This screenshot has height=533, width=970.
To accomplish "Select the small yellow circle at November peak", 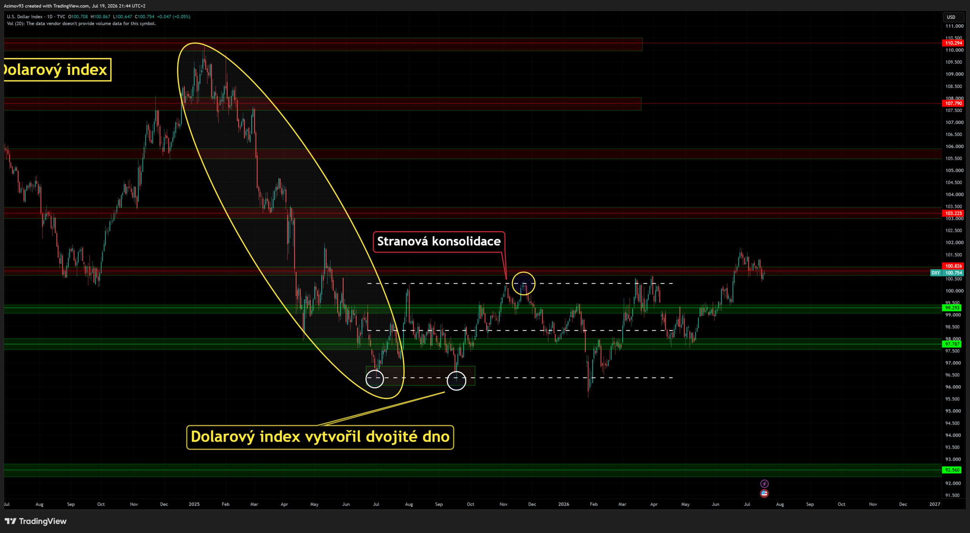I will (524, 283).
